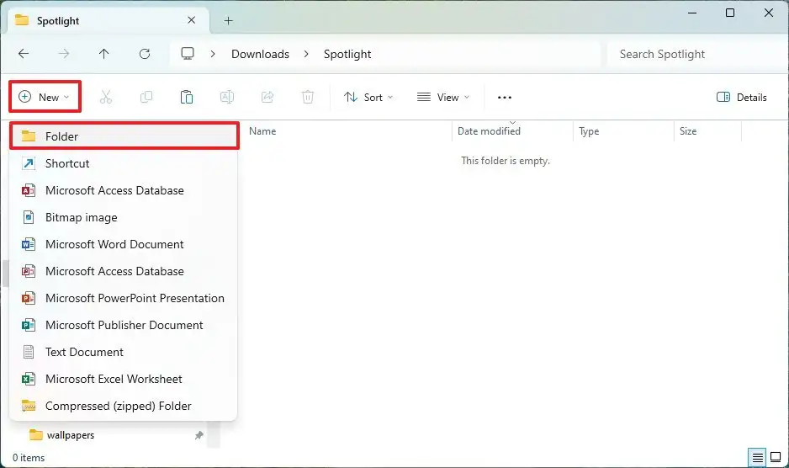Screen dimensions: 789x468
Task: Open the See more ellipsis menu
Action: coord(504,98)
